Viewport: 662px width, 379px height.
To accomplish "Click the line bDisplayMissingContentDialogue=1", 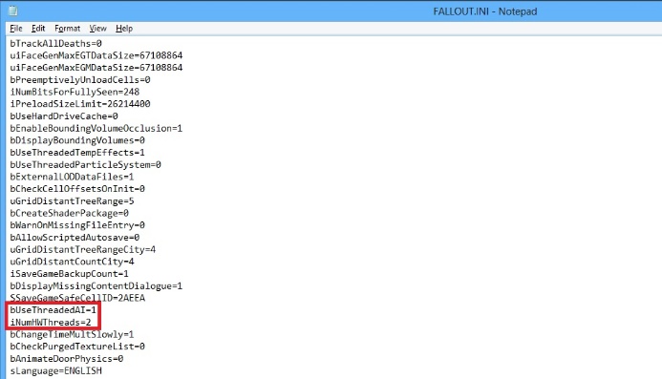I will tap(96, 286).
